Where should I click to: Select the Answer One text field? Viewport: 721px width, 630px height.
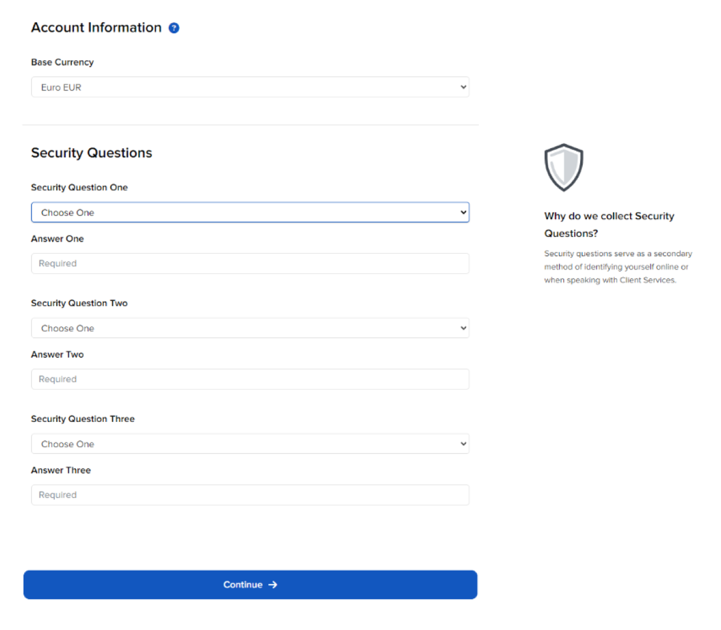click(250, 263)
